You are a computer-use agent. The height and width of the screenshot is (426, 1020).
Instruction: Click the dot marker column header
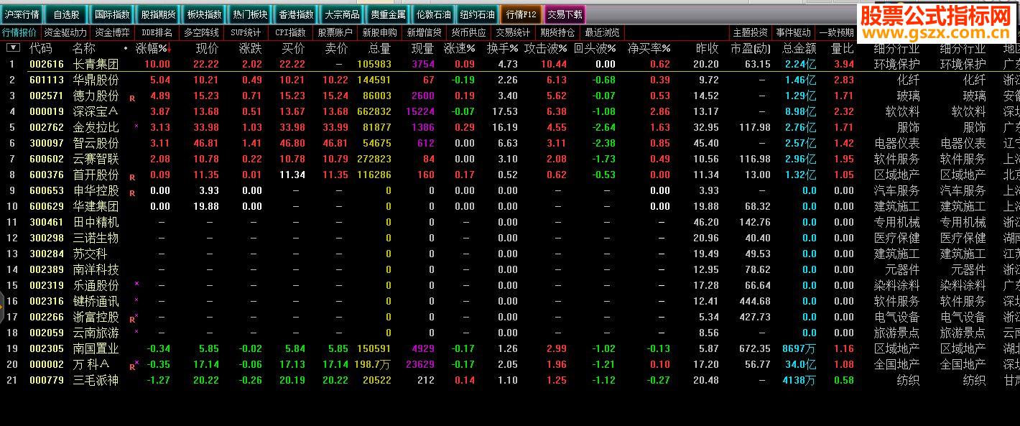point(126,48)
